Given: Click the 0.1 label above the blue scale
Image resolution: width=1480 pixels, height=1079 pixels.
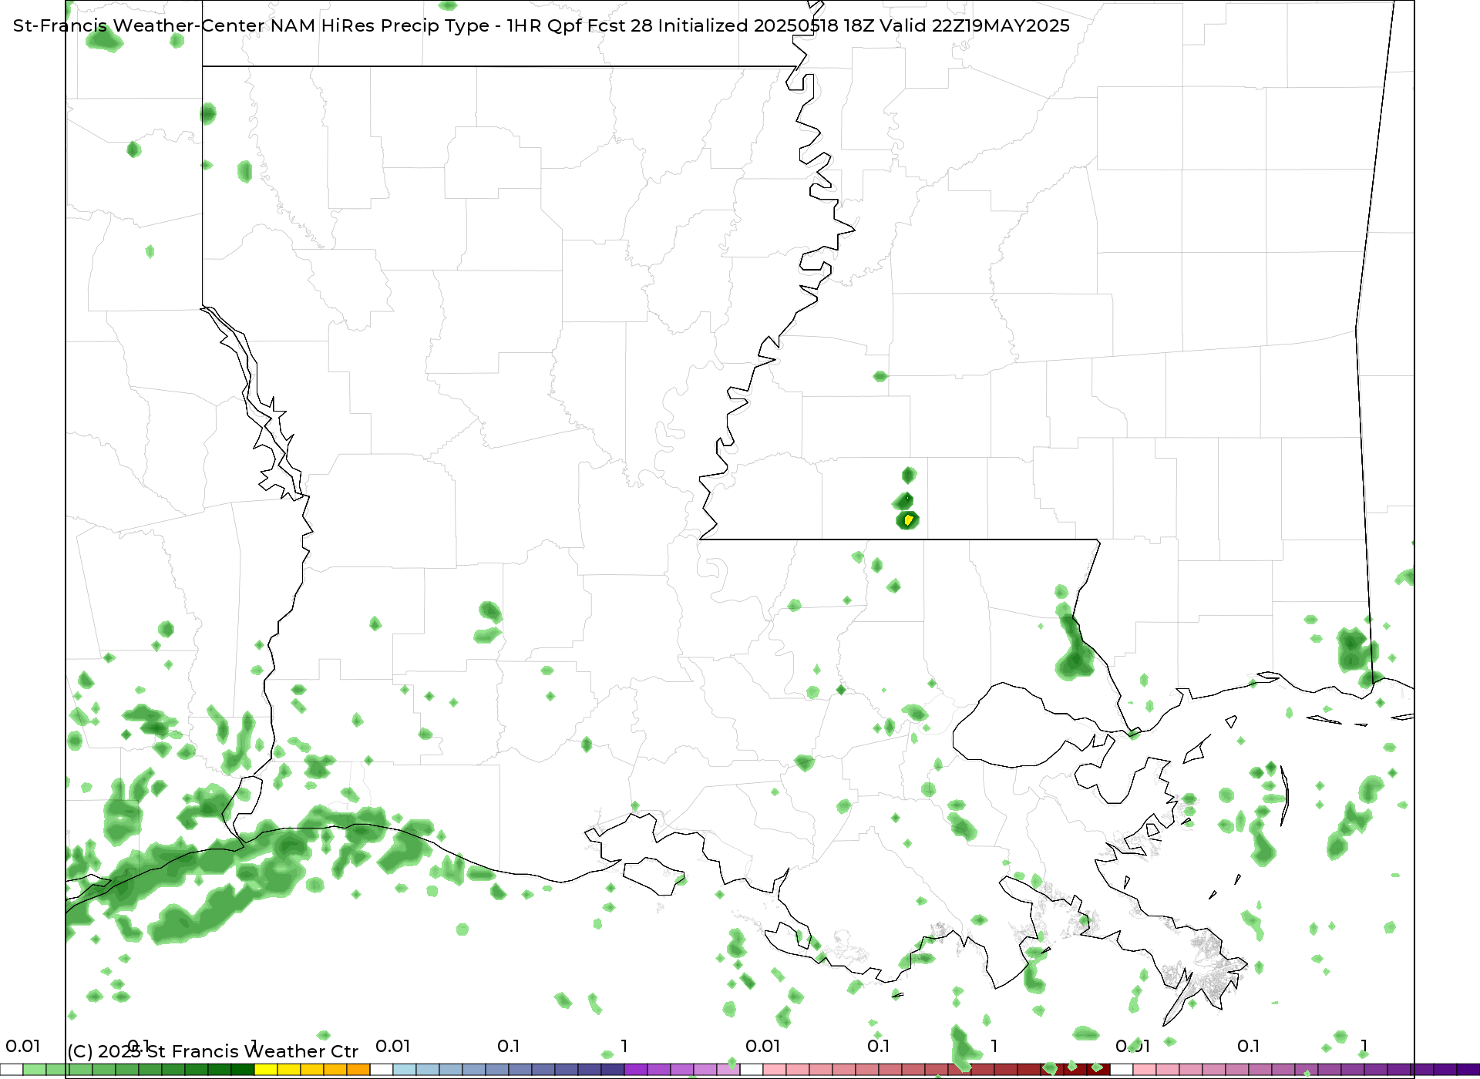Looking at the screenshot, I should click(x=509, y=1046).
